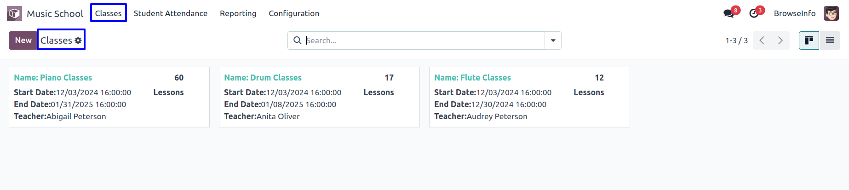849x190 pixels.
Task: Click the user avatar picture
Action: tap(831, 13)
